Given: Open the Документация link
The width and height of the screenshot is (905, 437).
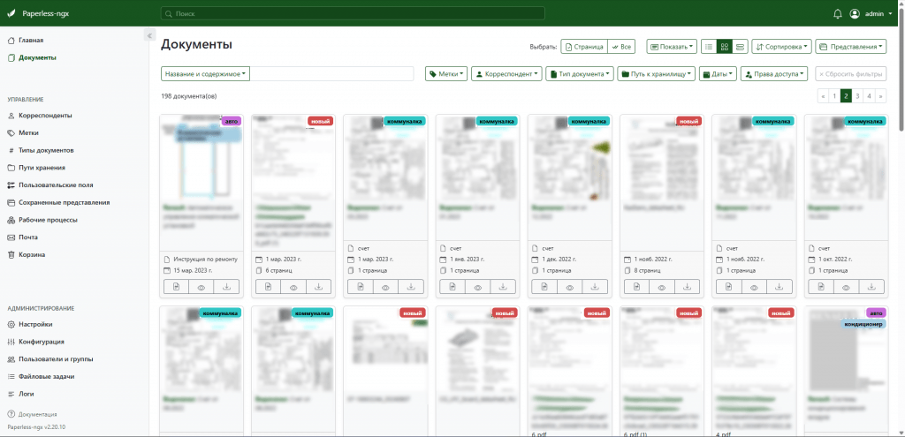Looking at the screenshot, I should click(x=32, y=415).
